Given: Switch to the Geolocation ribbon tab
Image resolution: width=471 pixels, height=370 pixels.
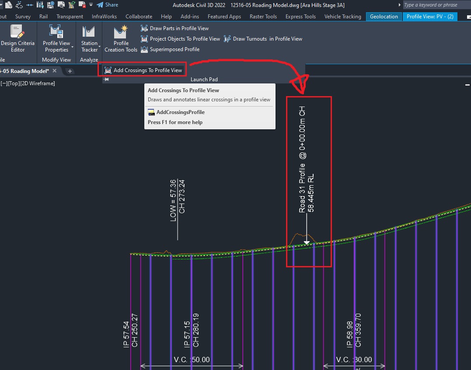Looking at the screenshot, I should [x=384, y=17].
